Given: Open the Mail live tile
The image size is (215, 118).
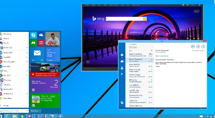Looking at the screenshot, I should (x=37, y=54).
